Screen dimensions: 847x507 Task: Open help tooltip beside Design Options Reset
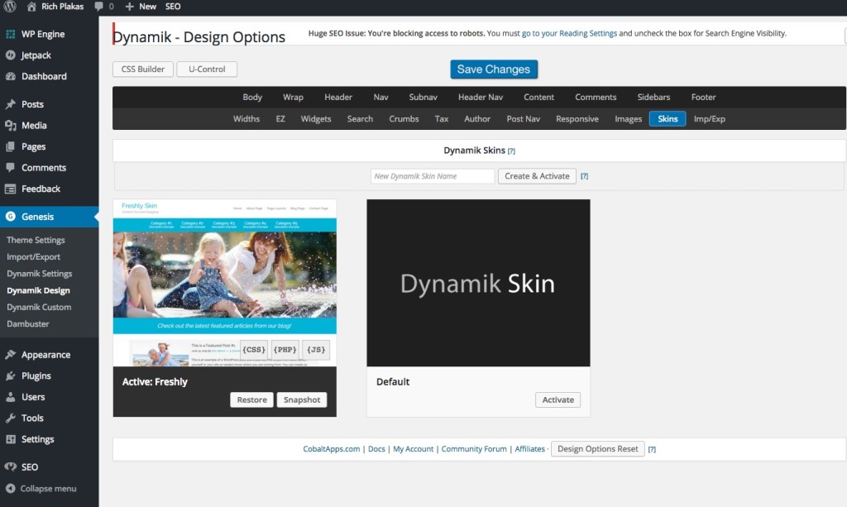coord(652,449)
